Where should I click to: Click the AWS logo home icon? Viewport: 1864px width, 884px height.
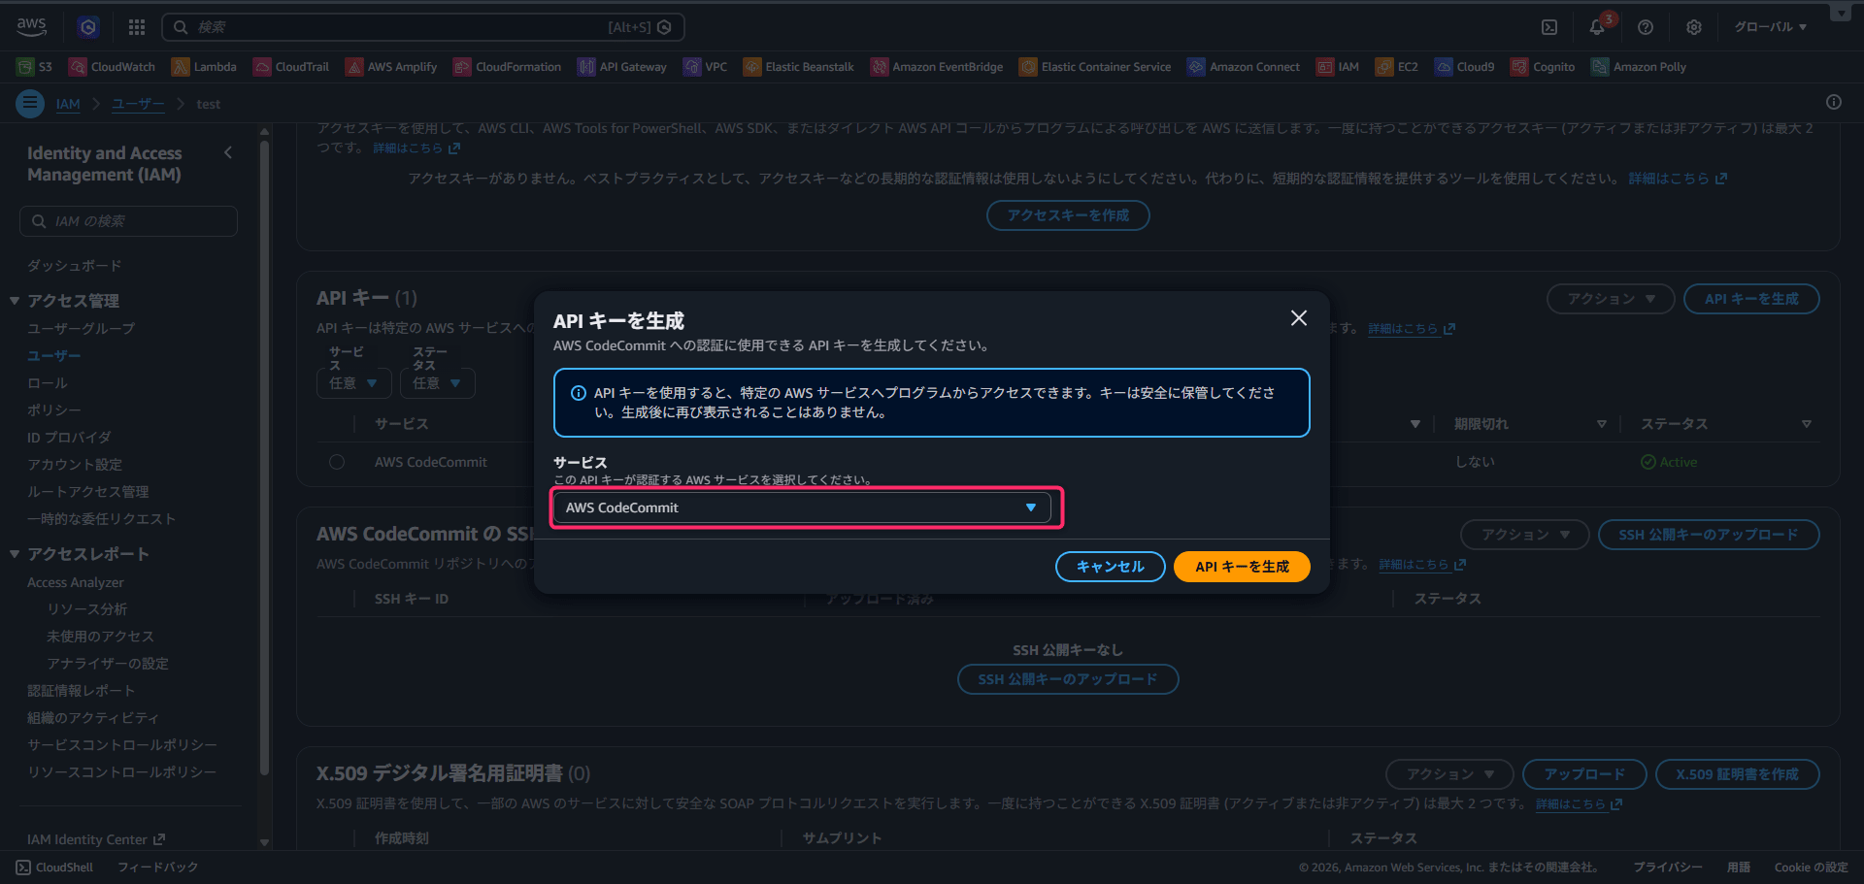pyautogui.click(x=32, y=26)
